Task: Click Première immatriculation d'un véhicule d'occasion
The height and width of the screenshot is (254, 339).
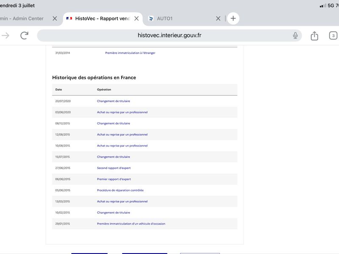Action: tap(131, 224)
